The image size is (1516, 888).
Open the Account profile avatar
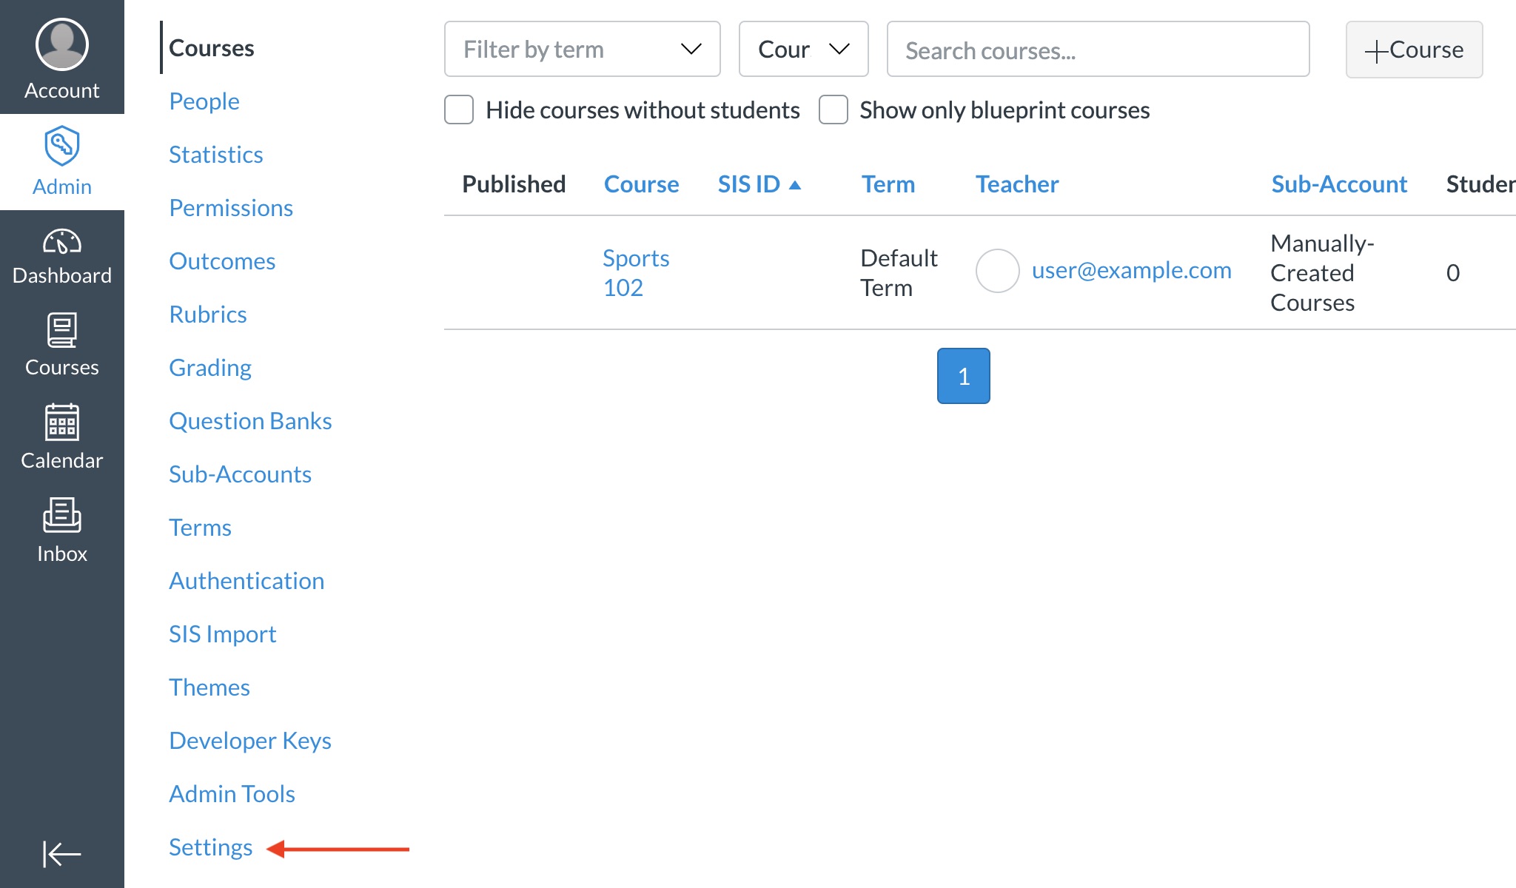click(62, 44)
